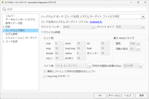Click the int bit count field
This screenshot has width=149, height=99.
105,43
